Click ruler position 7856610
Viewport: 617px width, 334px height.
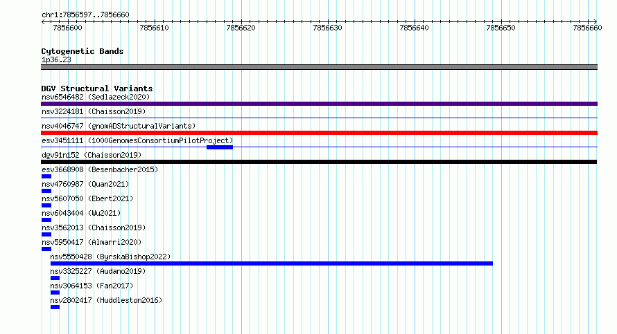tap(154, 28)
